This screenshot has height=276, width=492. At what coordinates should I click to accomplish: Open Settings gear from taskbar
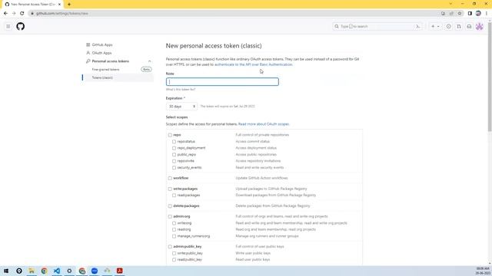click(69, 271)
